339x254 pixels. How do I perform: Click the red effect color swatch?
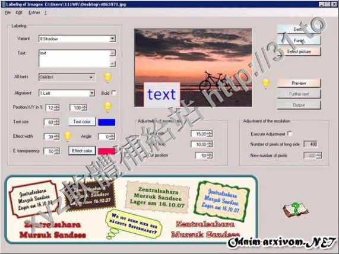[x=106, y=151]
